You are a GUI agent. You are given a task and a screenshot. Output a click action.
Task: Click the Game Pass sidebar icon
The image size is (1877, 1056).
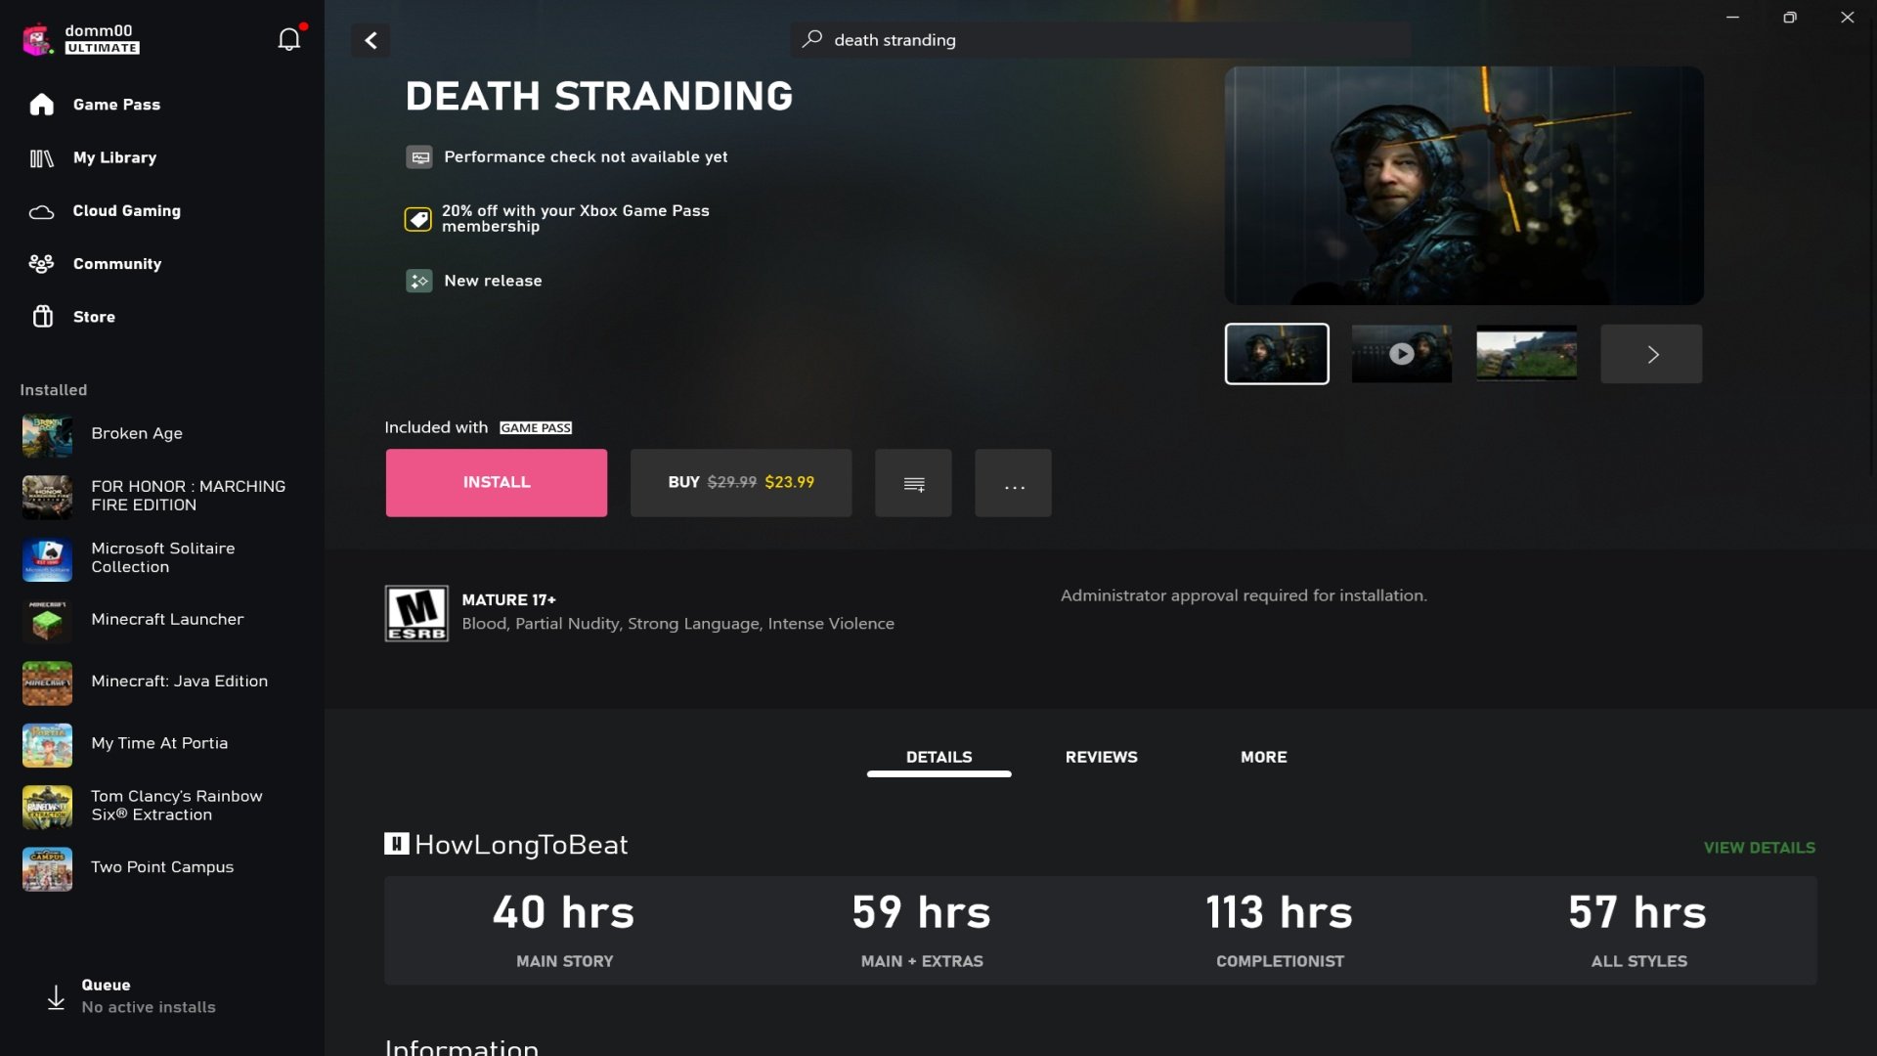(x=43, y=105)
